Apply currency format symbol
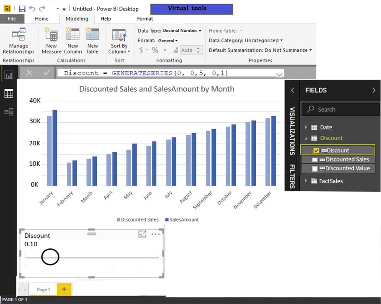 pos(141,50)
